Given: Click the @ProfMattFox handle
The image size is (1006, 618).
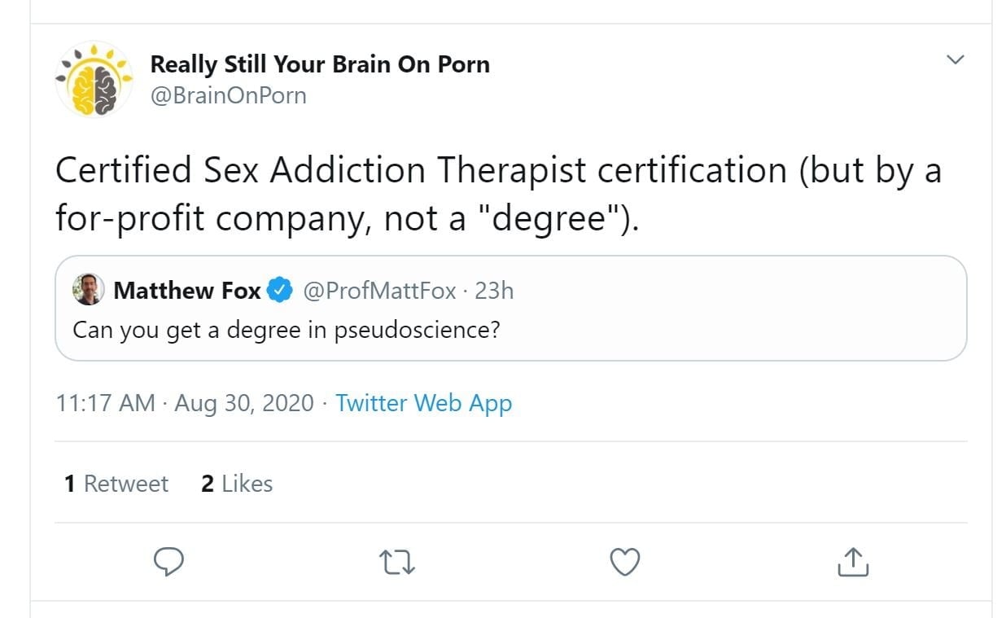Looking at the screenshot, I should 379,291.
